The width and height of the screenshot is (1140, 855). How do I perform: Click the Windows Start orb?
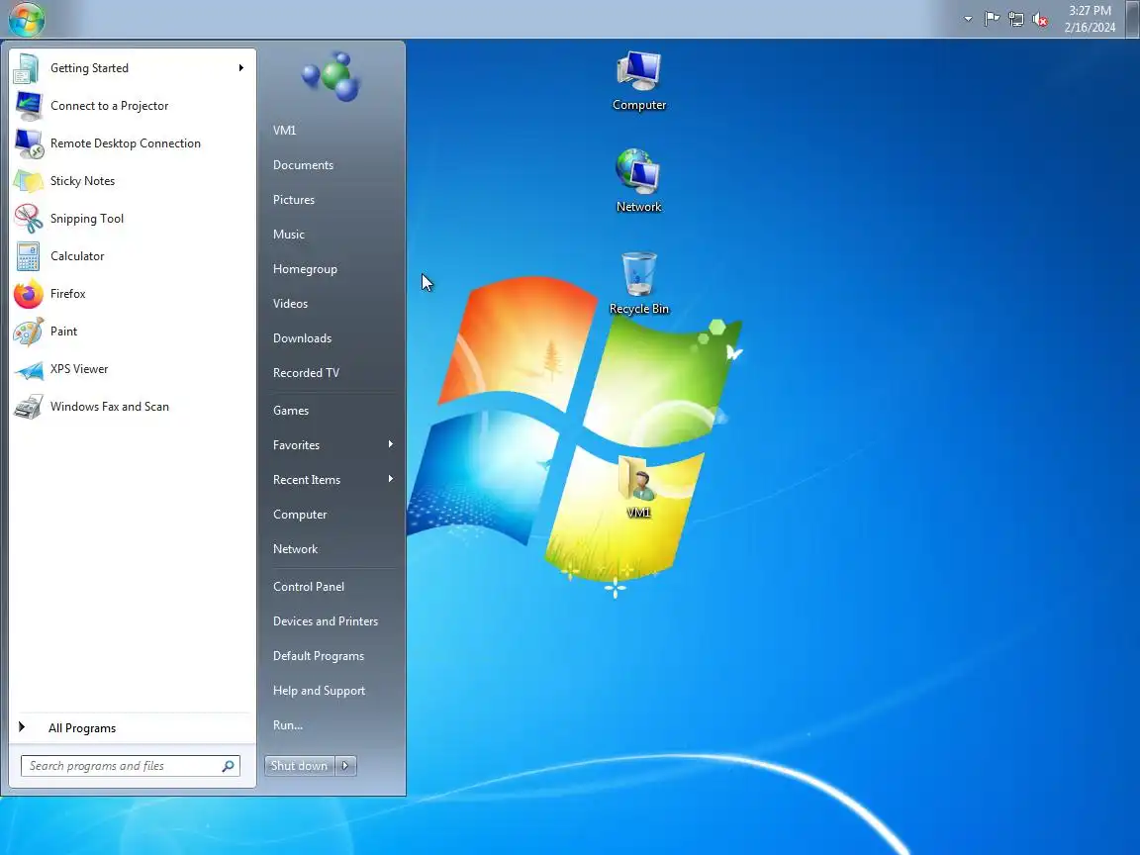pyautogui.click(x=26, y=19)
